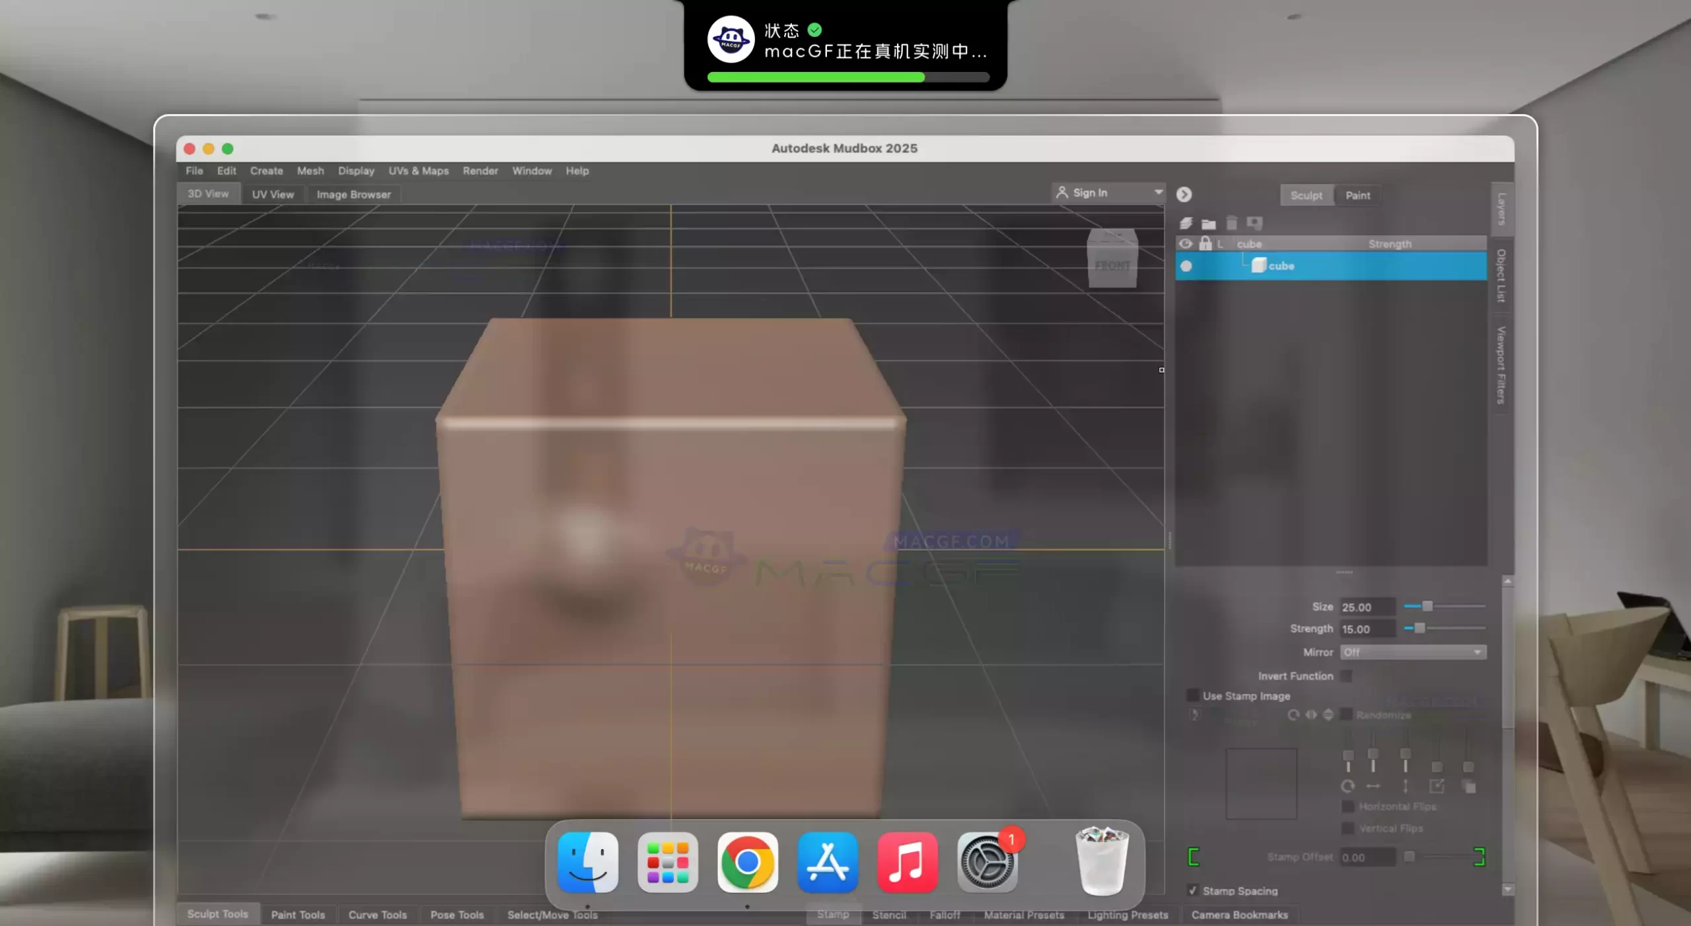Viewport: 1691px width, 926px height.
Task: Disable Stamp Spacing
Action: [x=1193, y=890]
